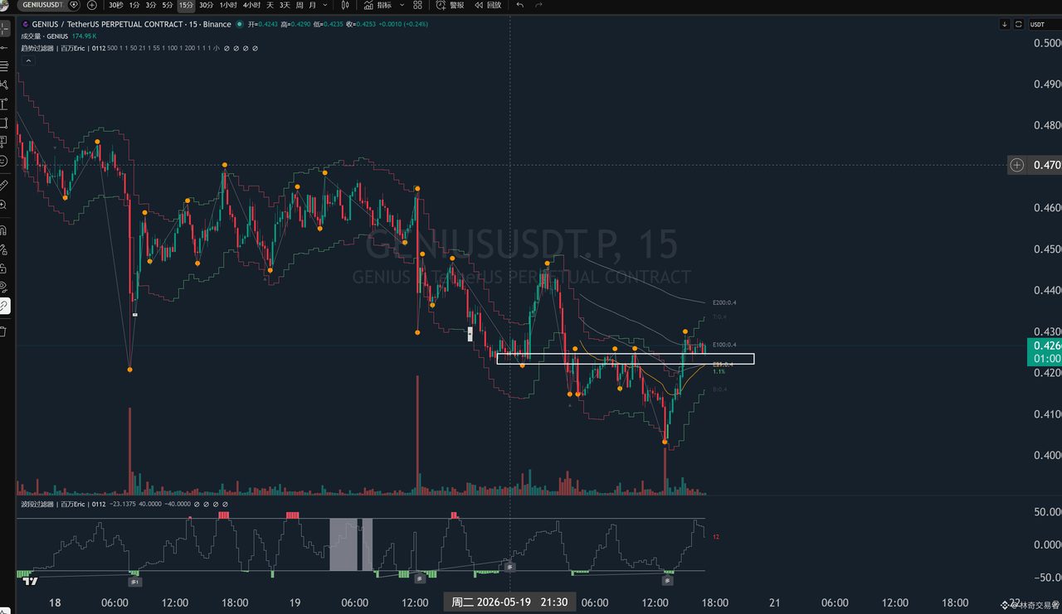This screenshot has width=1062, height=614.
Task: Switch to 3天 timeframe
Action: pyautogui.click(x=285, y=5)
